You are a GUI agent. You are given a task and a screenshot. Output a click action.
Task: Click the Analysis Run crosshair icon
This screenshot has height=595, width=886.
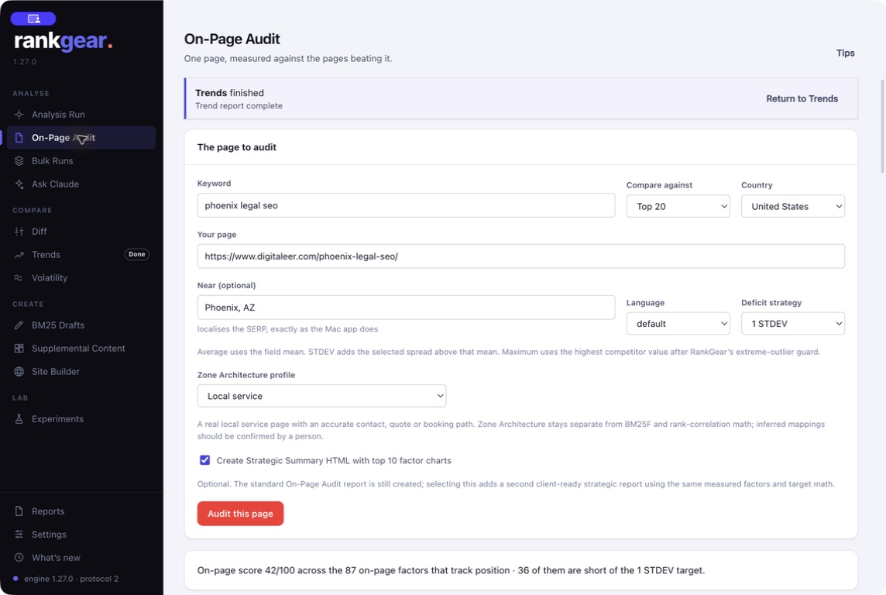pyautogui.click(x=19, y=114)
